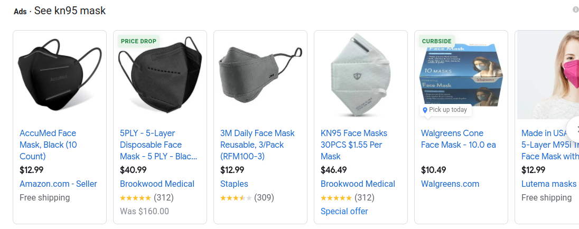
Task: Click the Staples seller link
Action: point(234,184)
